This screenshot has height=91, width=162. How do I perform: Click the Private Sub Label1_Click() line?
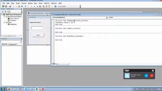pos(68,28)
